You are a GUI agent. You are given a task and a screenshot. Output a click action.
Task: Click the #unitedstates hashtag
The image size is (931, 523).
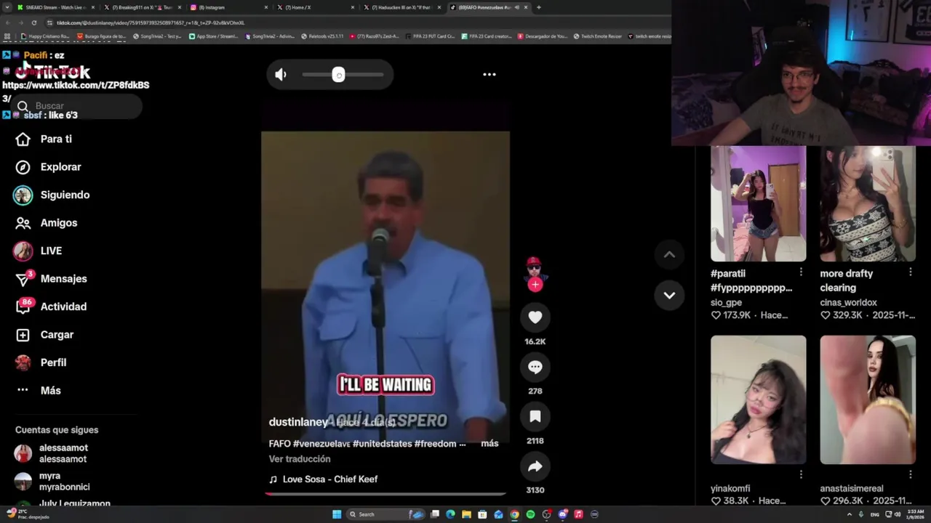click(382, 443)
